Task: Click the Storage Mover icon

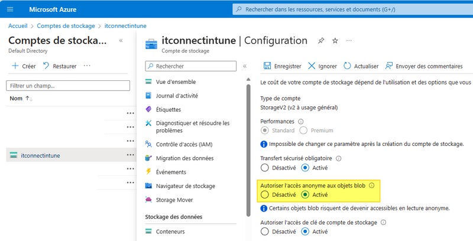Action: pos(148,200)
